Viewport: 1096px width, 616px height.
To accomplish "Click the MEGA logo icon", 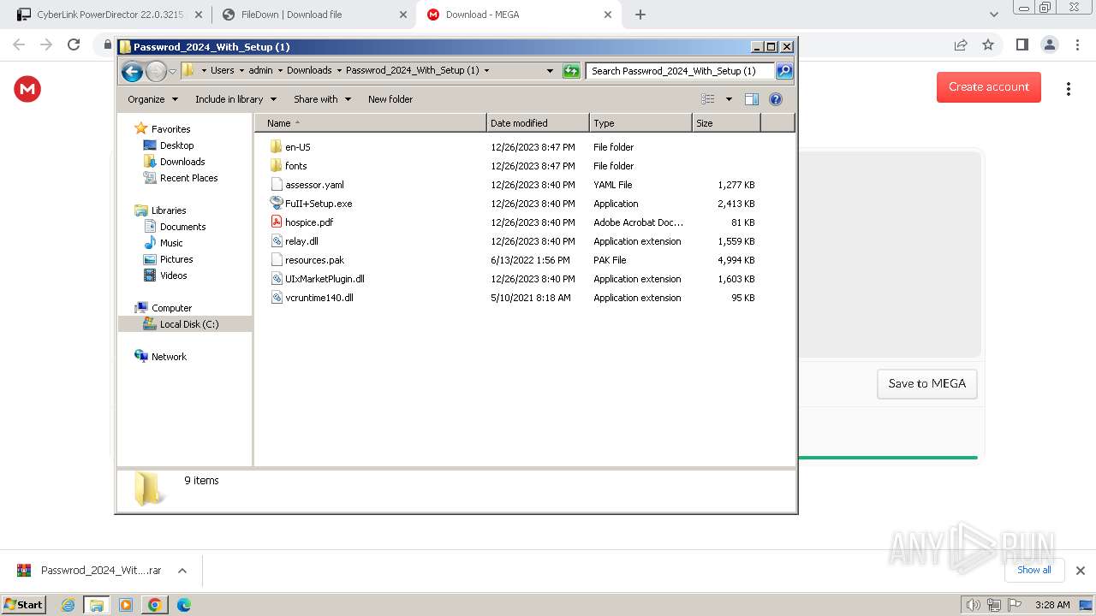I will point(27,88).
